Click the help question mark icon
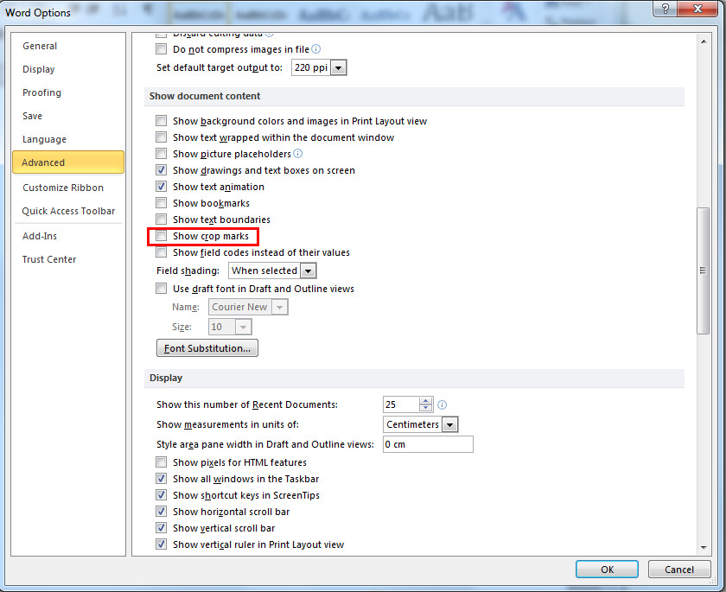 tap(665, 9)
